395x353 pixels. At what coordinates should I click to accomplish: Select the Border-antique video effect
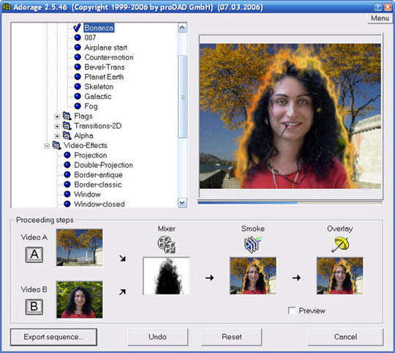pyautogui.click(x=98, y=175)
